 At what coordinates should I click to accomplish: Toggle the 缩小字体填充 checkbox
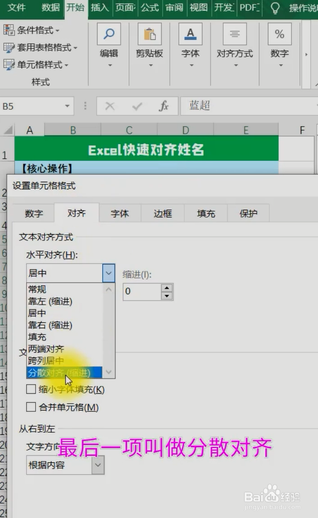point(31,389)
